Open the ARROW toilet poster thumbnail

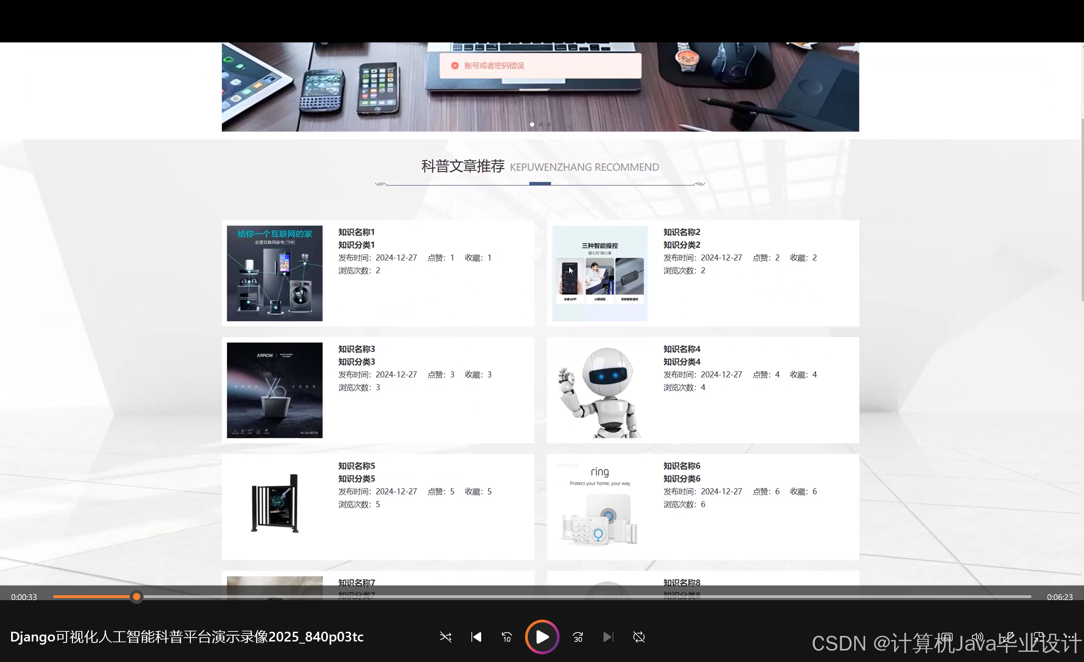(275, 390)
